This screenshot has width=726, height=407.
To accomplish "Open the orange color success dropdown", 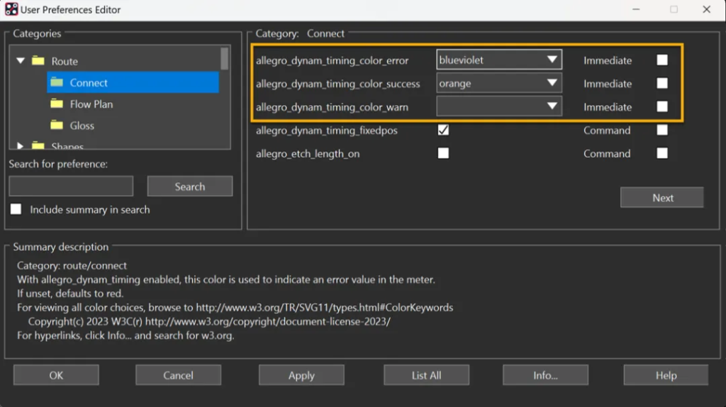I will [x=552, y=84].
